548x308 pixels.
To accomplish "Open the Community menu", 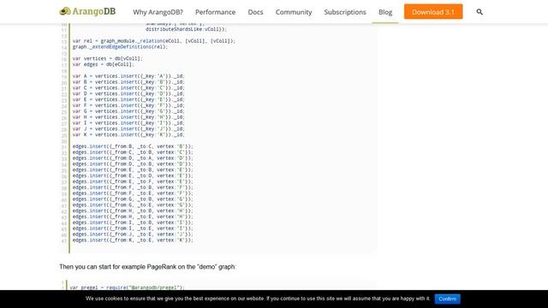I will pyautogui.click(x=294, y=12).
